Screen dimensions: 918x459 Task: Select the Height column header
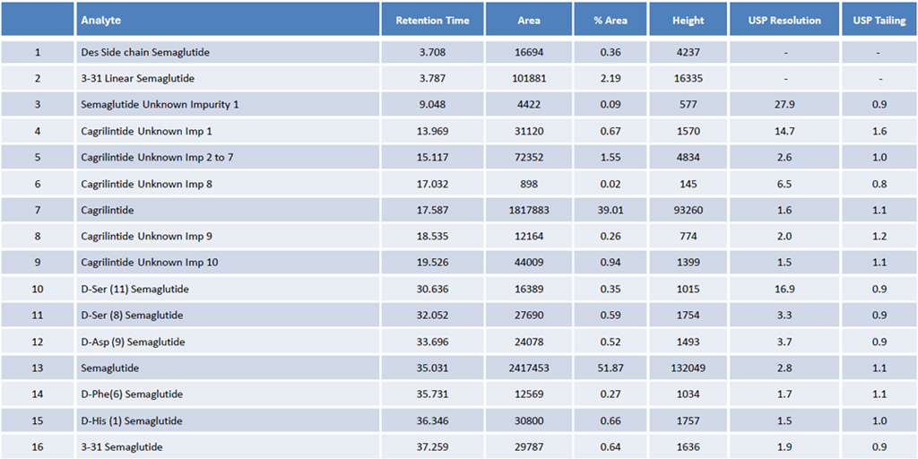click(688, 20)
